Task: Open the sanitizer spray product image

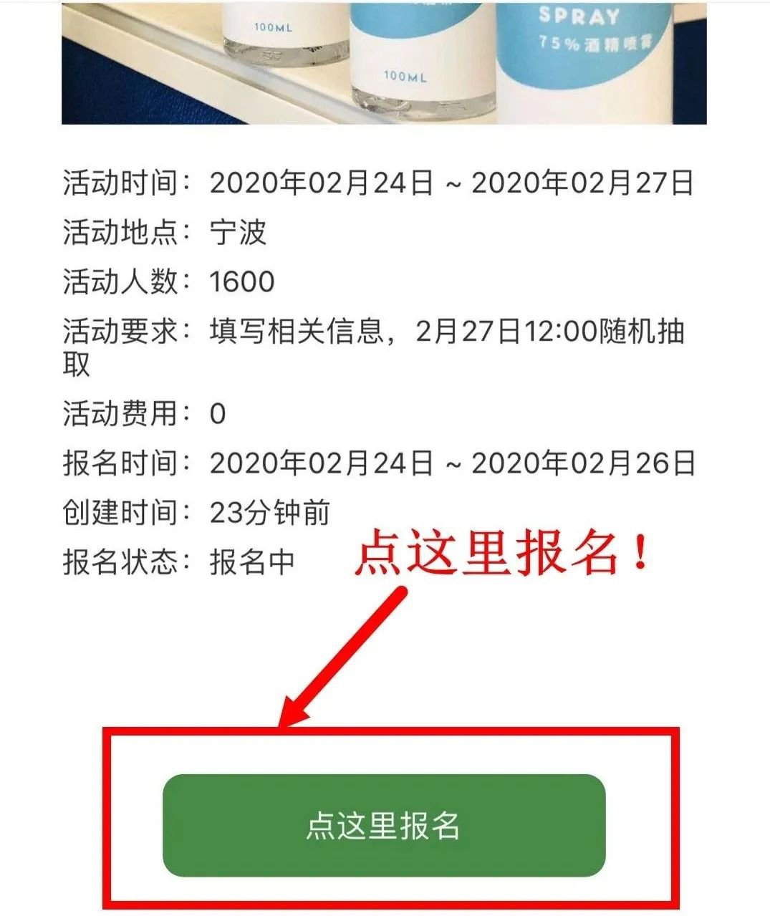Action: 384,63
